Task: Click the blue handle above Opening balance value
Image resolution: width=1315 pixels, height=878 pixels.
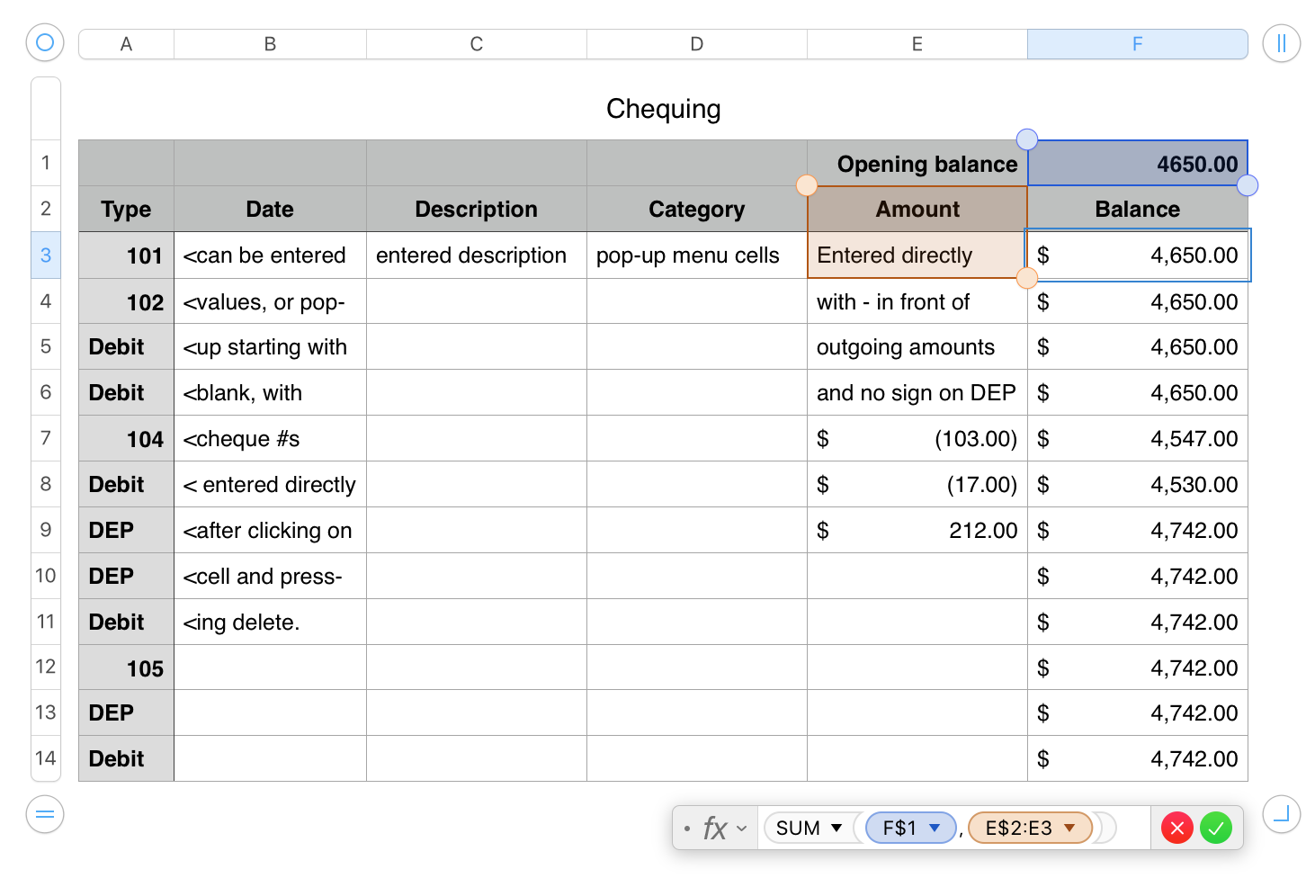Action: pos(1026,139)
